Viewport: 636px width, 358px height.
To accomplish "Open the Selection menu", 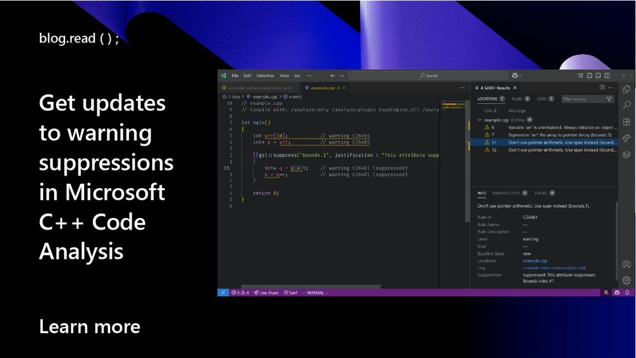I will [x=265, y=76].
